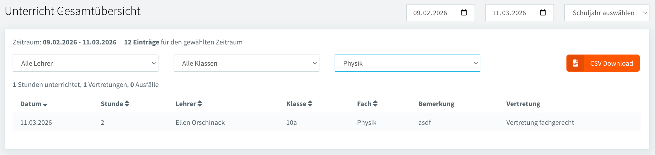Open the Schuljahr auswählen dropdown

coord(606,13)
